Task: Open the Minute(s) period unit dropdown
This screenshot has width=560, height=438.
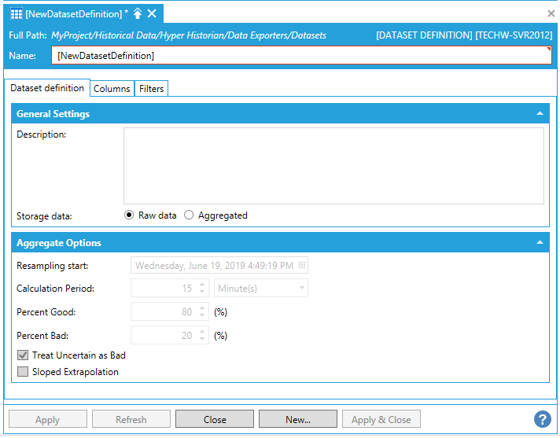Action: pos(261,289)
